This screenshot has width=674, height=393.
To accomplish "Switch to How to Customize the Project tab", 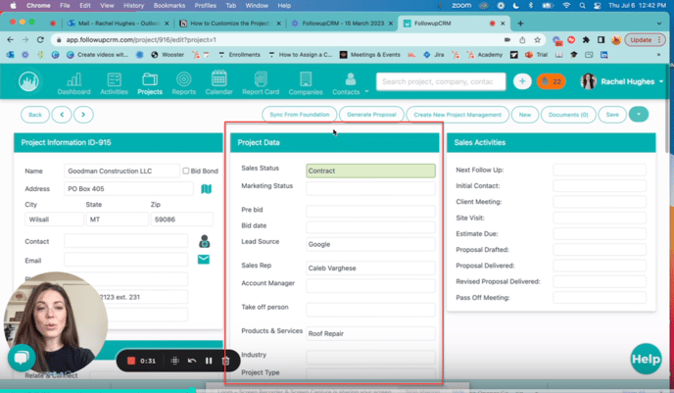I will pyautogui.click(x=229, y=24).
